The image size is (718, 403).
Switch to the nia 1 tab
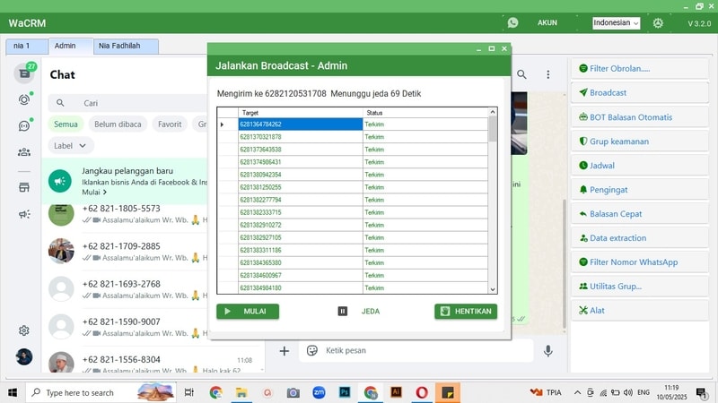pos(27,47)
